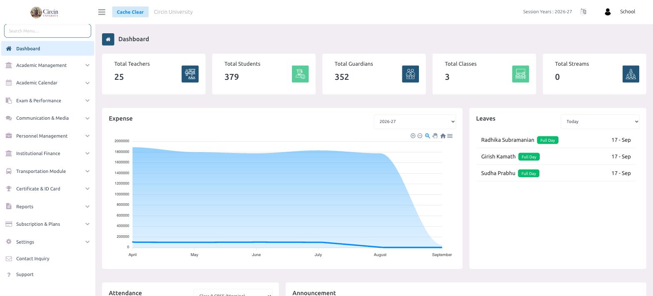The height and width of the screenshot is (296, 653).
Task: Click the Subscription & Plans card icon
Action: coord(9,224)
